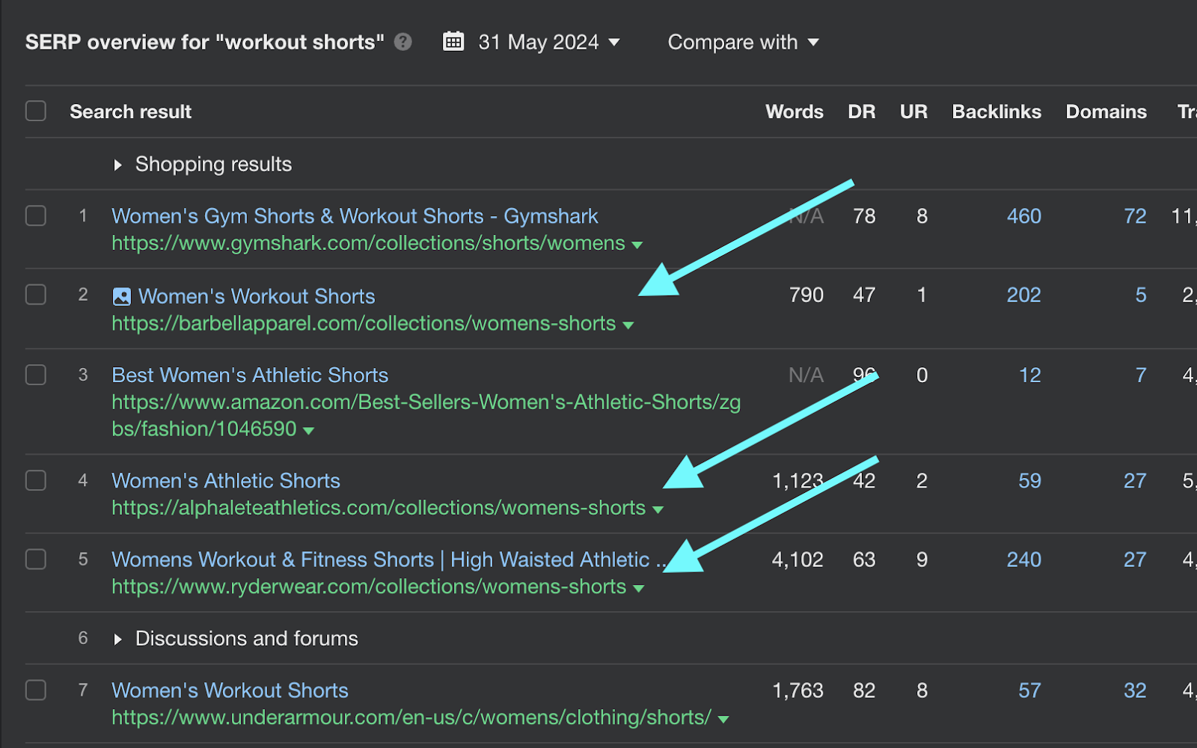Visit the ryderwear.com womens-shorts URL
The height and width of the screenshot is (748, 1197).
pyautogui.click(x=369, y=587)
